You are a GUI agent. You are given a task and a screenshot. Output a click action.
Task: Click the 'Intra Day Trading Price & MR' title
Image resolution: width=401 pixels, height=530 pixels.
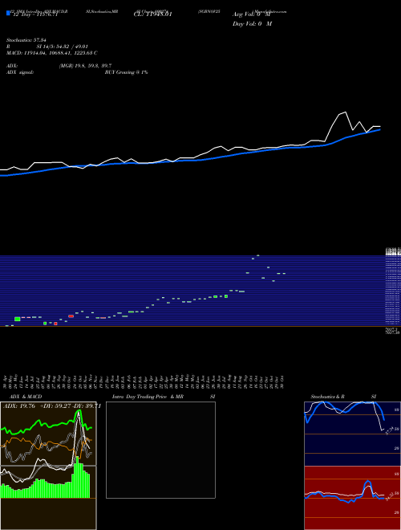pos(148,397)
